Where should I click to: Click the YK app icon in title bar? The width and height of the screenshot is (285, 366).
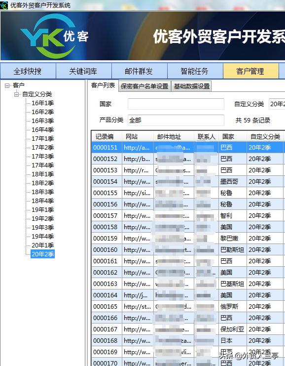click(x=4, y=5)
